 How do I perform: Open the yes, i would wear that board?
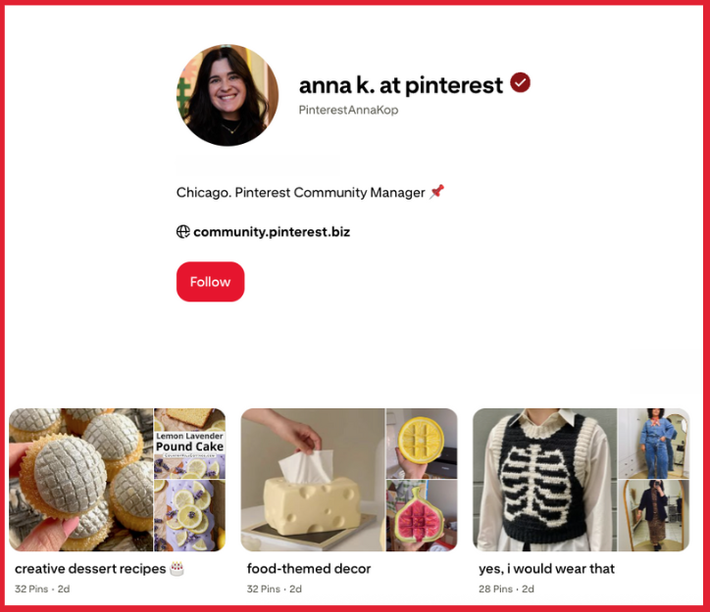point(546,569)
